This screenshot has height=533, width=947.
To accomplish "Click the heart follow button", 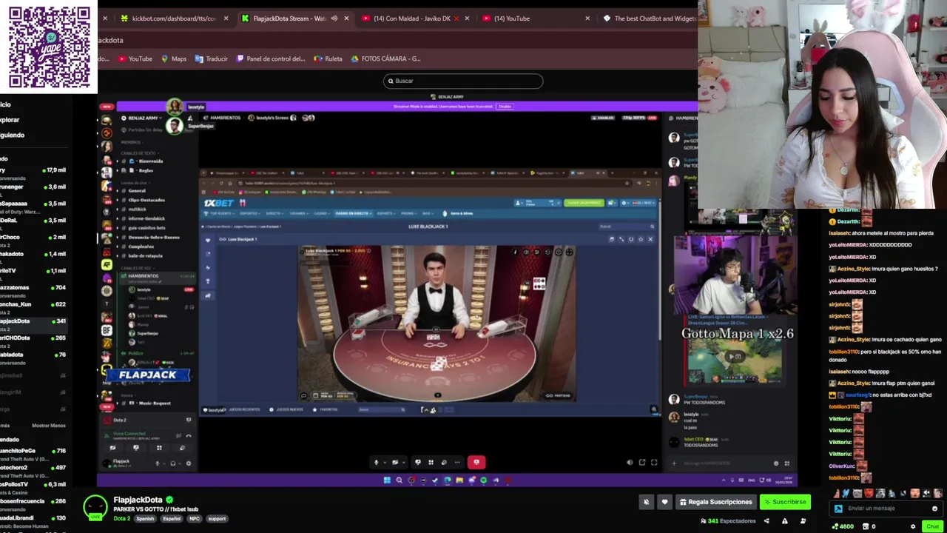I will coord(664,502).
